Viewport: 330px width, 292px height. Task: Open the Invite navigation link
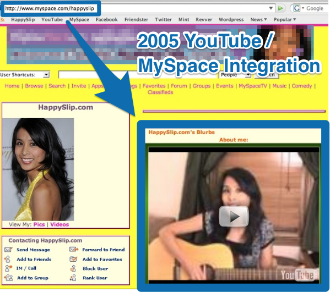tap(79, 86)
